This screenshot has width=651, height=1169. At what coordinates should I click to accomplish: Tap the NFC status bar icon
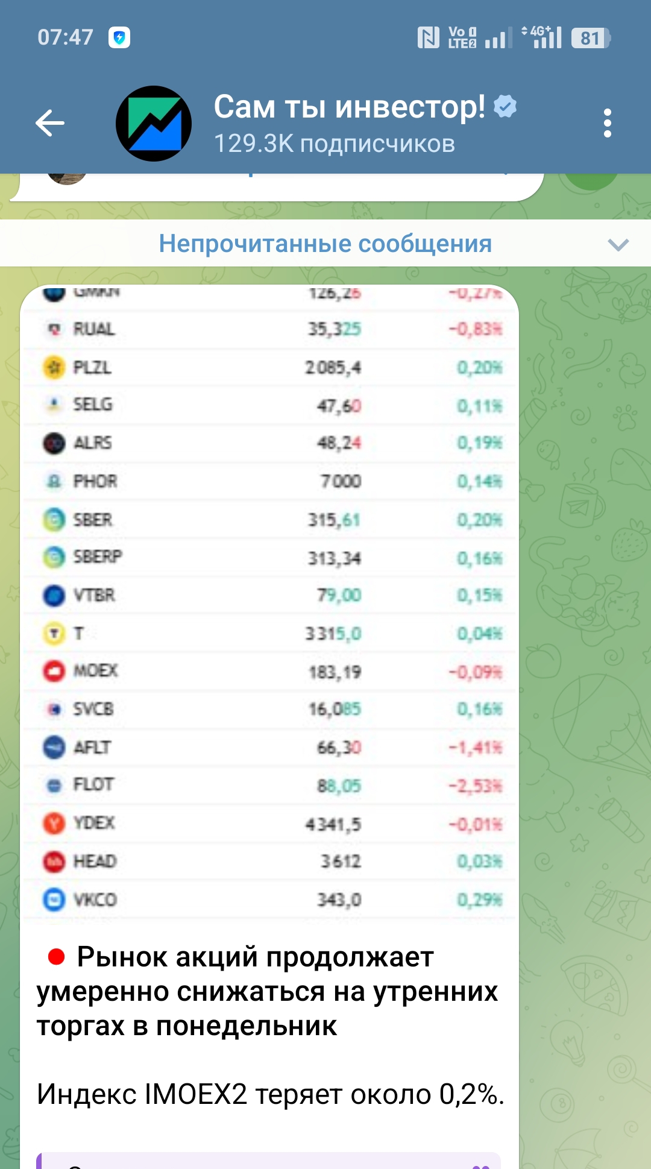click(x=429, y=38)
